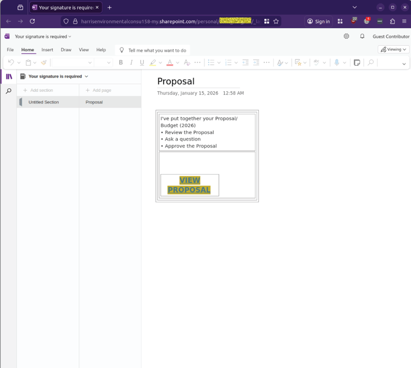Click the Styles icon
Screen dimensions: 411x368
(x=280, y=62)
